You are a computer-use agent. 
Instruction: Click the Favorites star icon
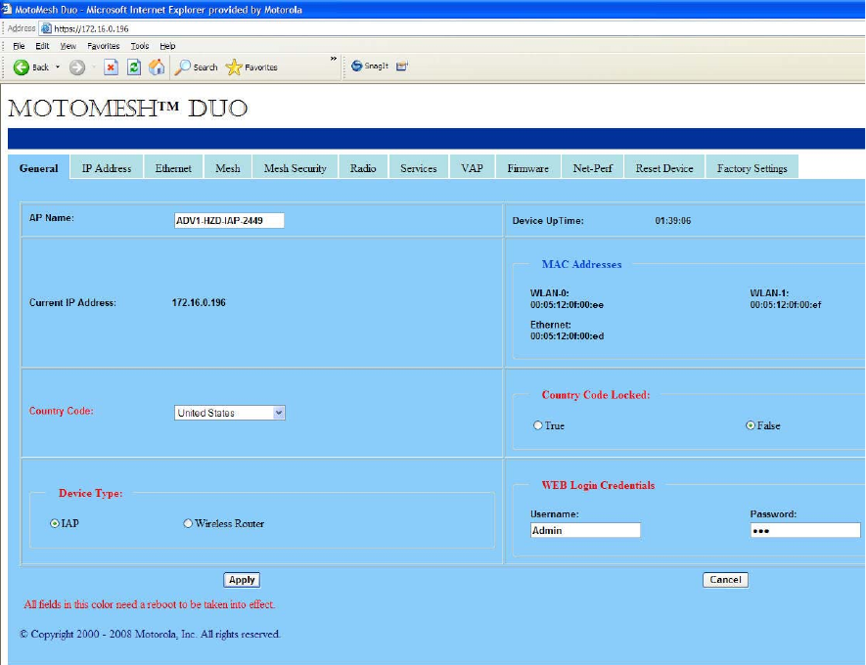click(234, 66)
